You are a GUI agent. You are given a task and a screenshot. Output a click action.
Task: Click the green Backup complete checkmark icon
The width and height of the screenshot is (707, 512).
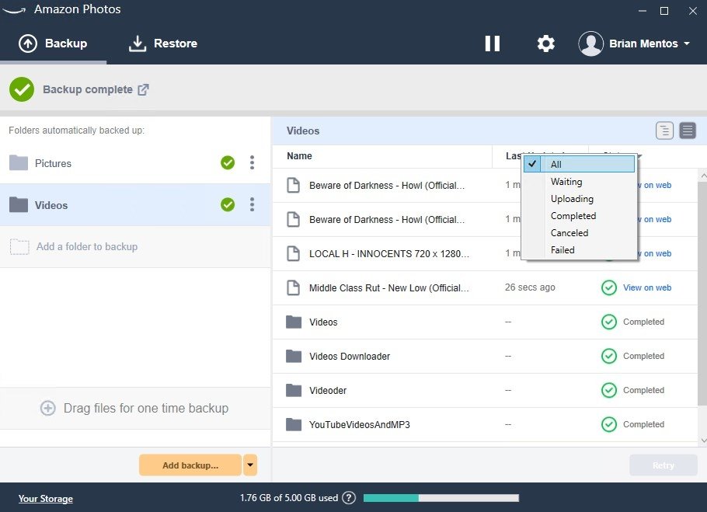click(22, 89)
